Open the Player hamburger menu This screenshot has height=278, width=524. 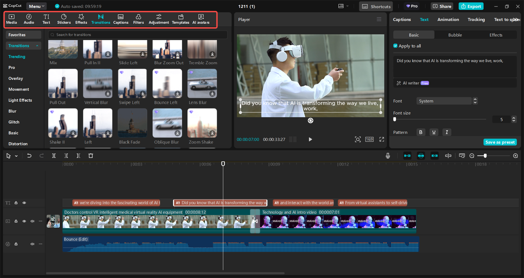(379, 19)
